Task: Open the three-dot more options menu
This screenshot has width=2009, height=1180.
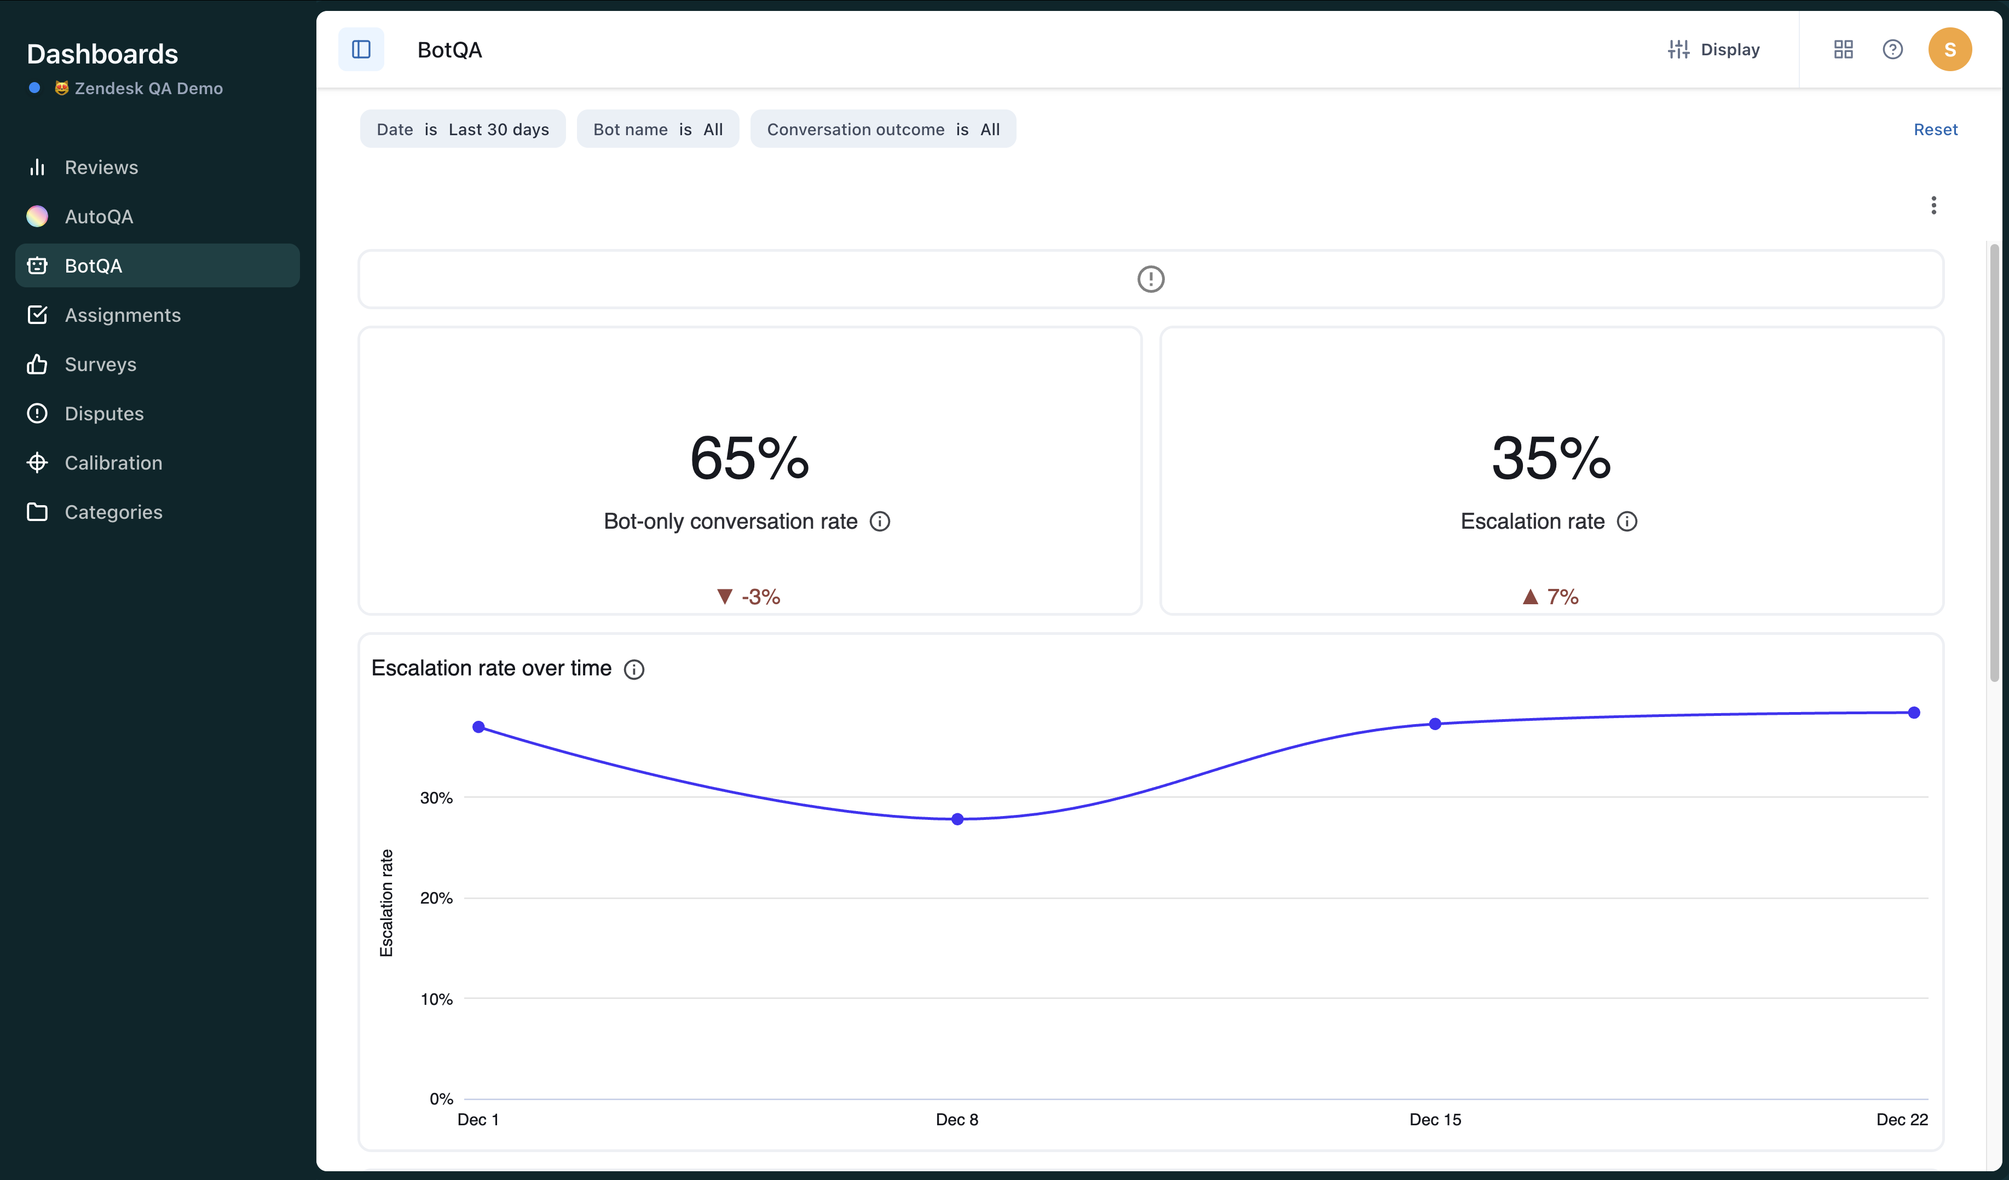Action: tap(1933, 205)
